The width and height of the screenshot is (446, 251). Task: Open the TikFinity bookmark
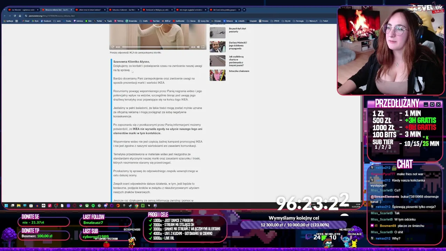click(x=119, y=21)
